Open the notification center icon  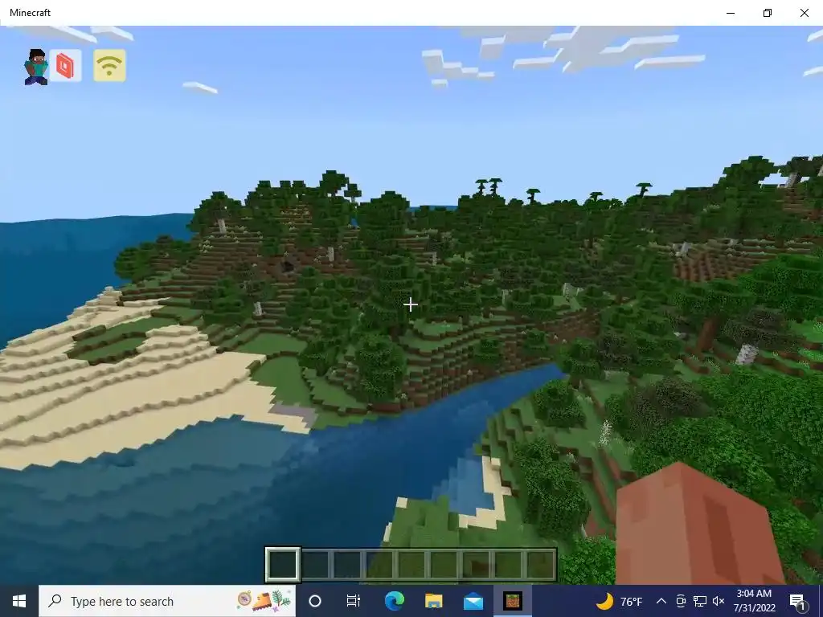tap(797, 601)
